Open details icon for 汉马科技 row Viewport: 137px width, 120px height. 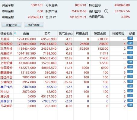(130, 48)
